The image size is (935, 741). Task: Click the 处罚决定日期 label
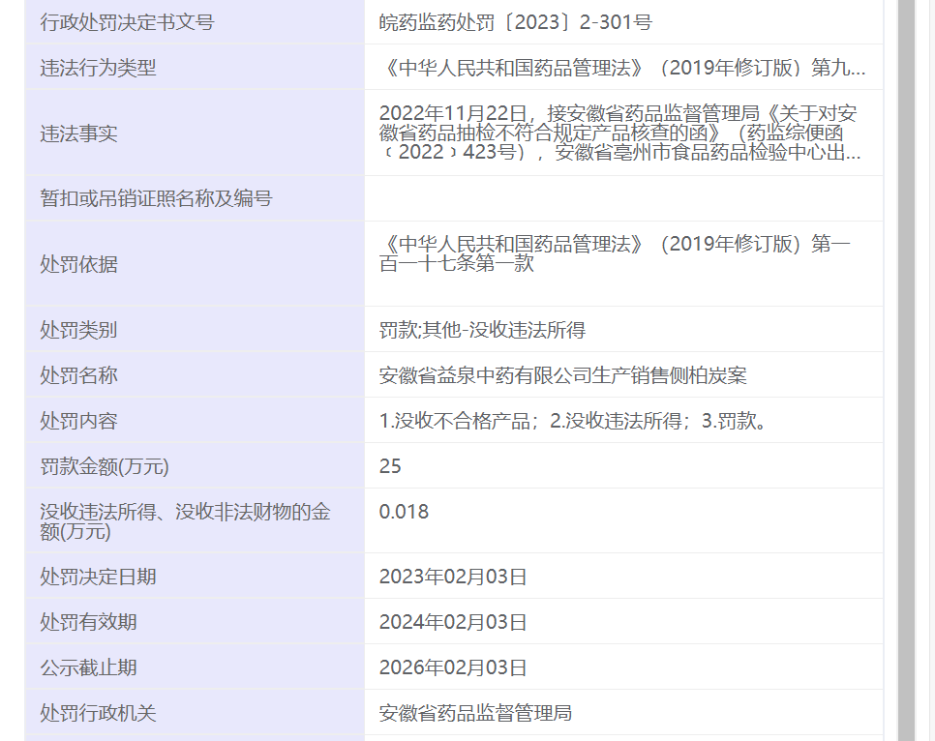click(x=98, y=577)
